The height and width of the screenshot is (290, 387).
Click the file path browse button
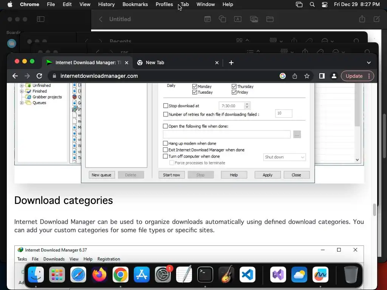[x=297, y=135]
